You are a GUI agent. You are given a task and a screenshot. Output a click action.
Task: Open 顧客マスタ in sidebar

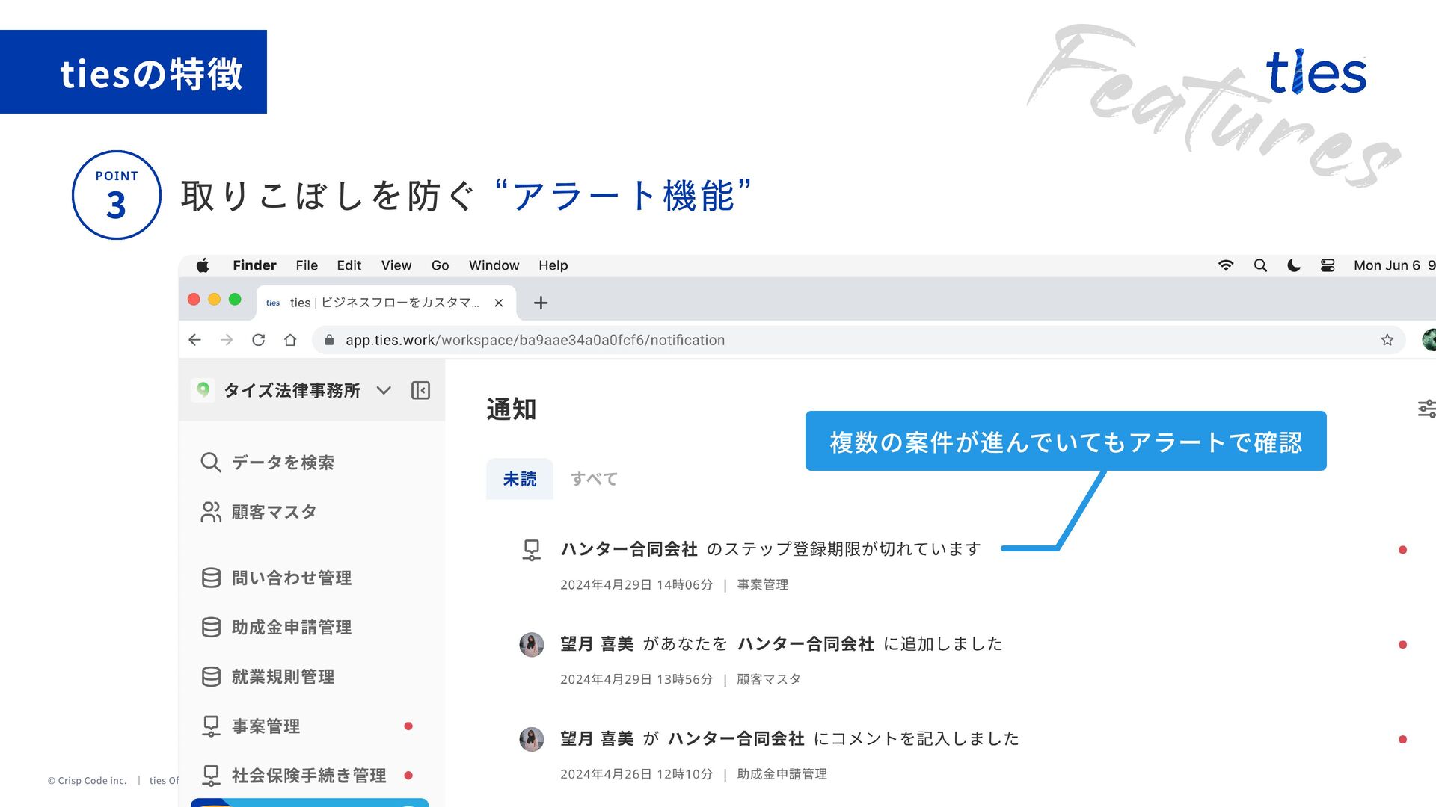pyautogui.click(x=274, y=512)
